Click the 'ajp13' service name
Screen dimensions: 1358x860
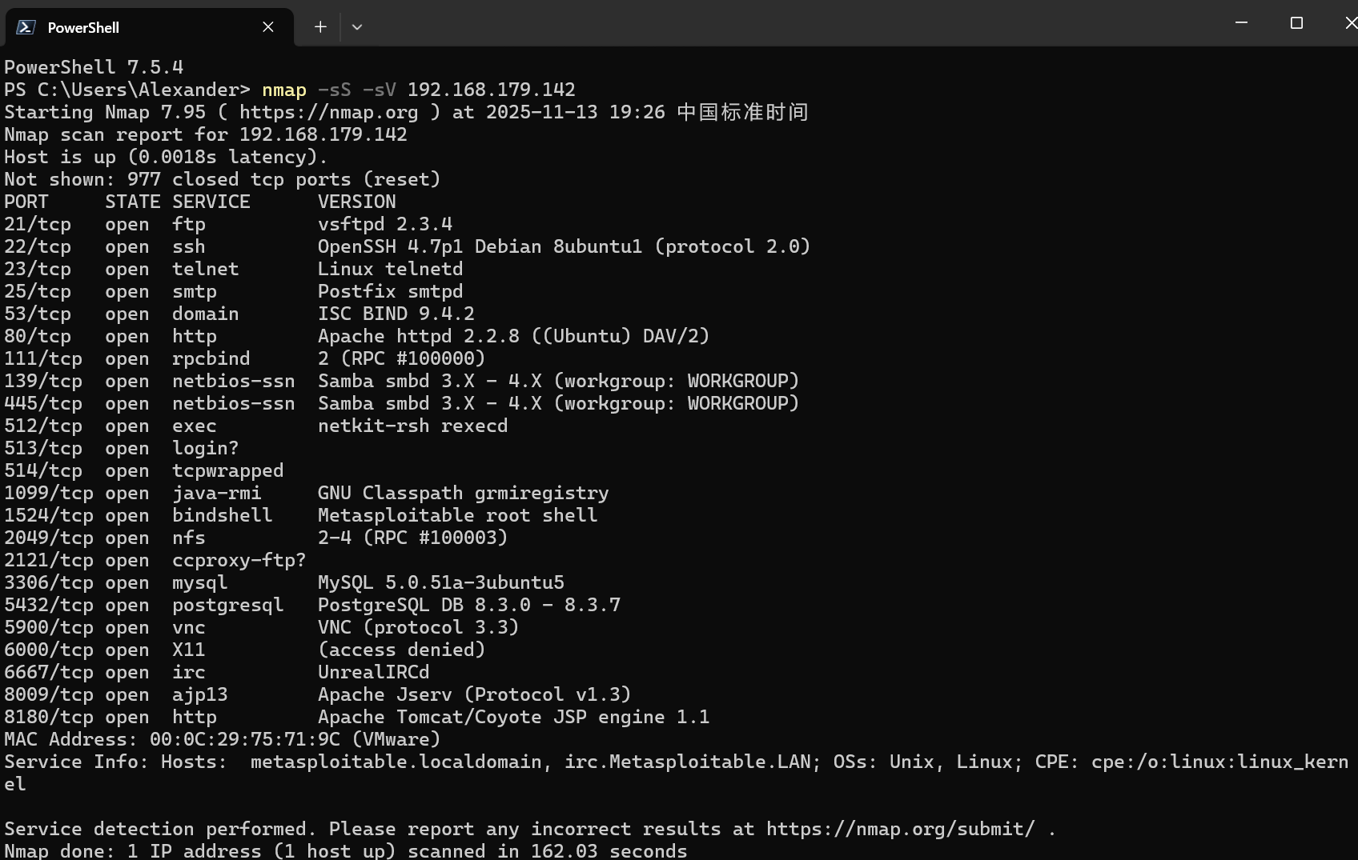pyautogui.click(x=200, y=694)
